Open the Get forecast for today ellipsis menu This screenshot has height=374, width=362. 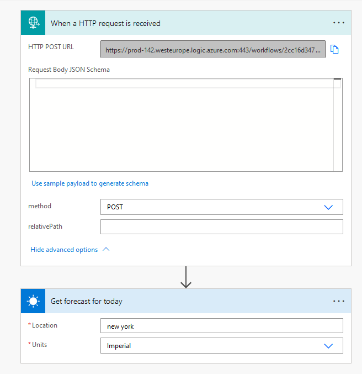pyautogui.click(x=339, y=301)
